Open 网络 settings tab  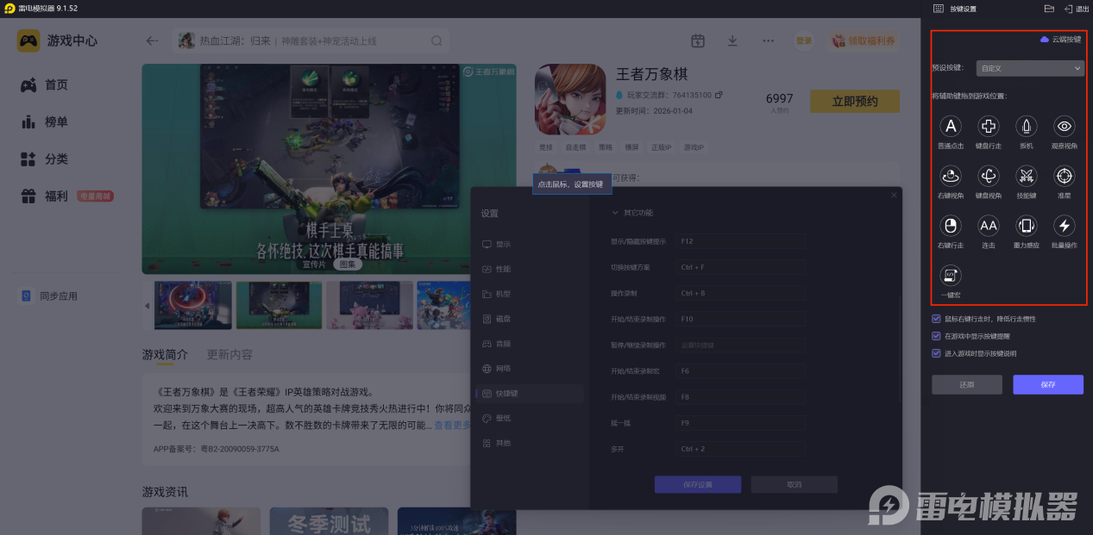point(529,369)
